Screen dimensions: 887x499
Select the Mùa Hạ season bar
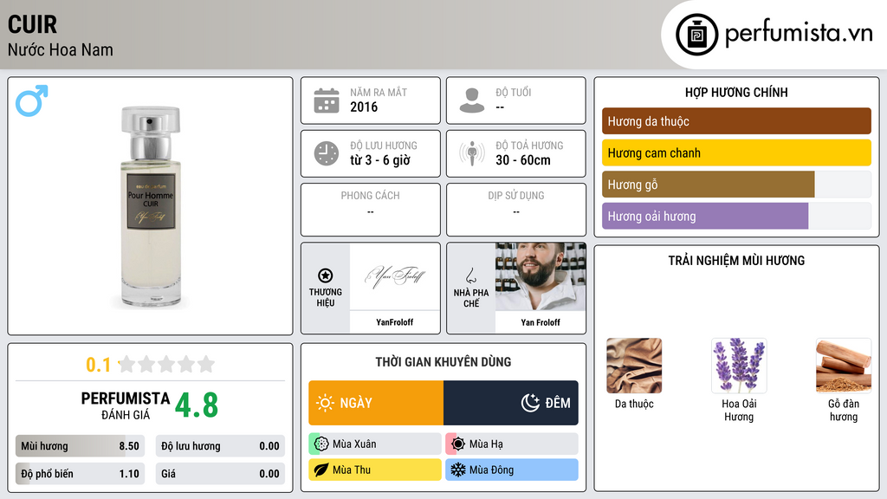click(512, 444)
